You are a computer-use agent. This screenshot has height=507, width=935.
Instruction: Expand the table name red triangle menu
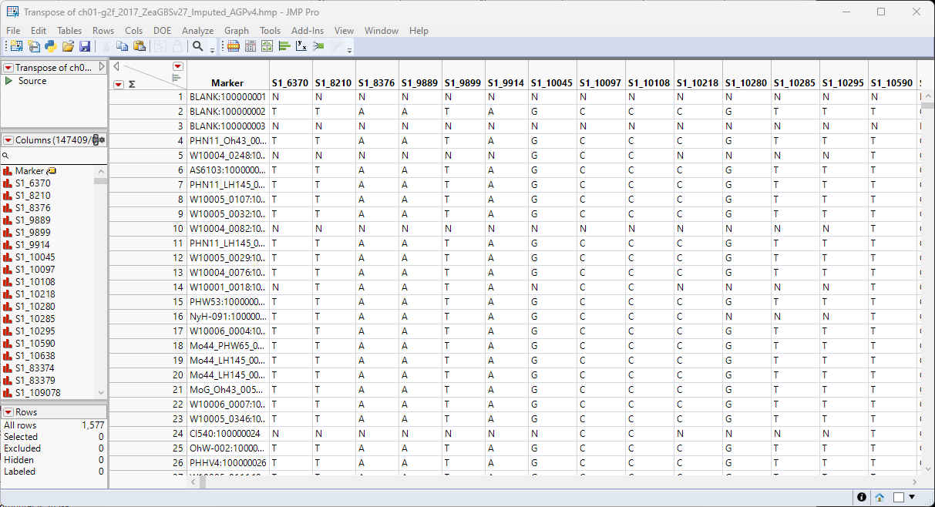(8, 68)
